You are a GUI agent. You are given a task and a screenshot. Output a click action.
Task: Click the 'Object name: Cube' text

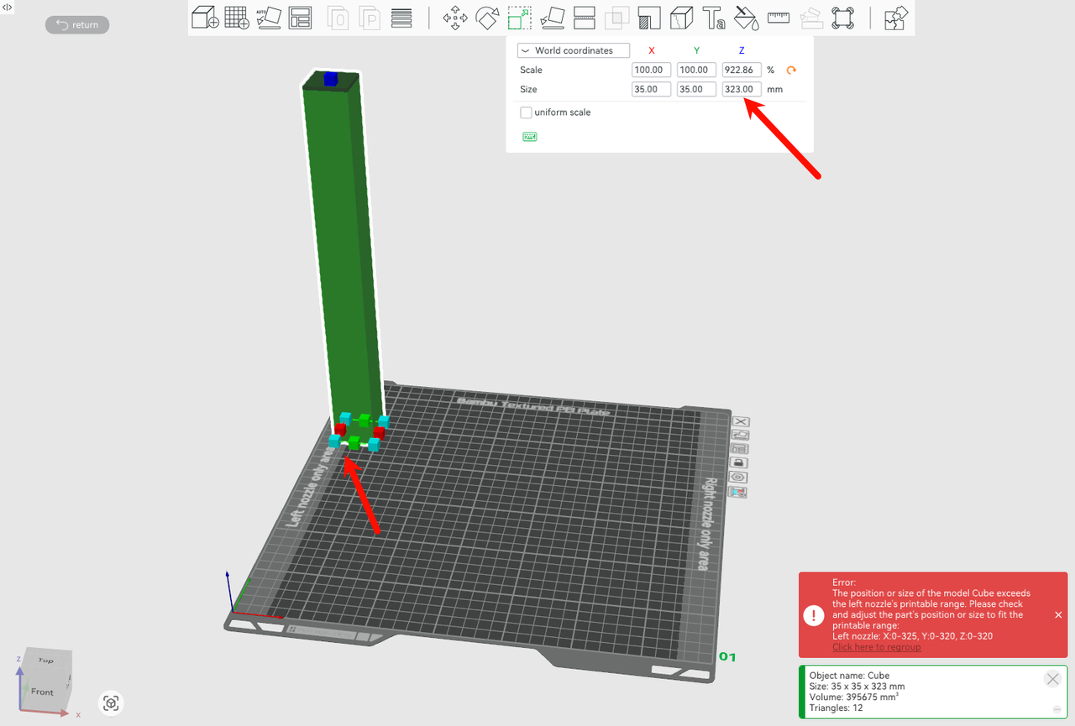point(849,676)
